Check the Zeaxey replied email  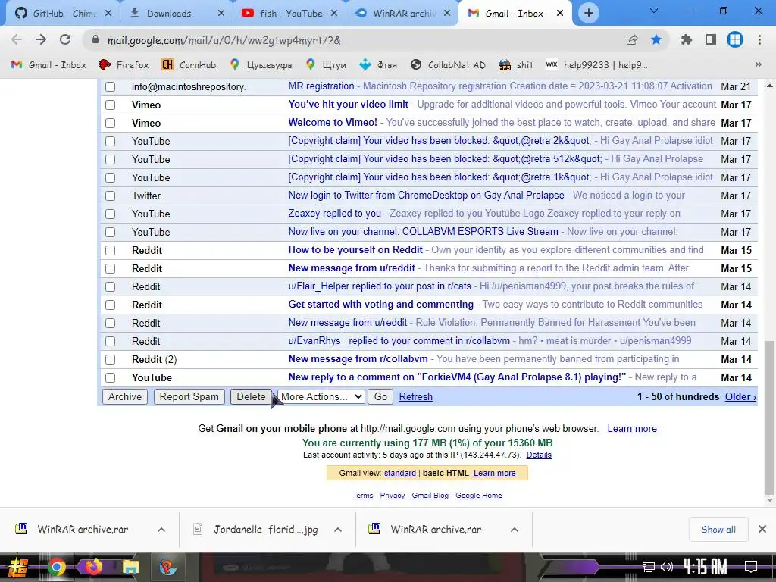point(111,214)
